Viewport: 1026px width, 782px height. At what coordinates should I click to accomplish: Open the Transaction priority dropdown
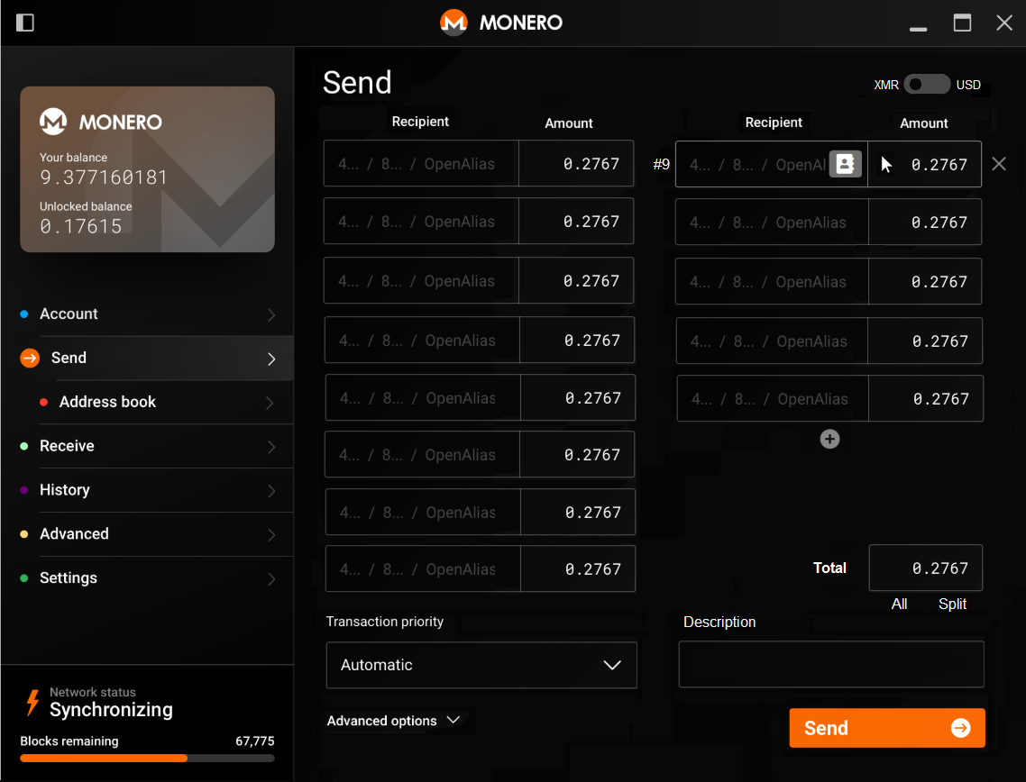click(481, 665)
